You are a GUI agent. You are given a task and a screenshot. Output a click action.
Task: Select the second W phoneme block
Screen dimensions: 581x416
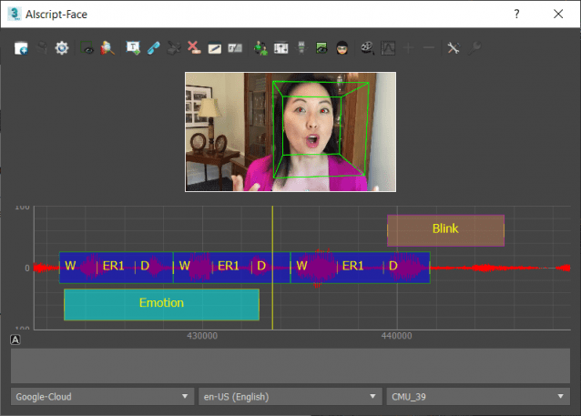point(193,268)
